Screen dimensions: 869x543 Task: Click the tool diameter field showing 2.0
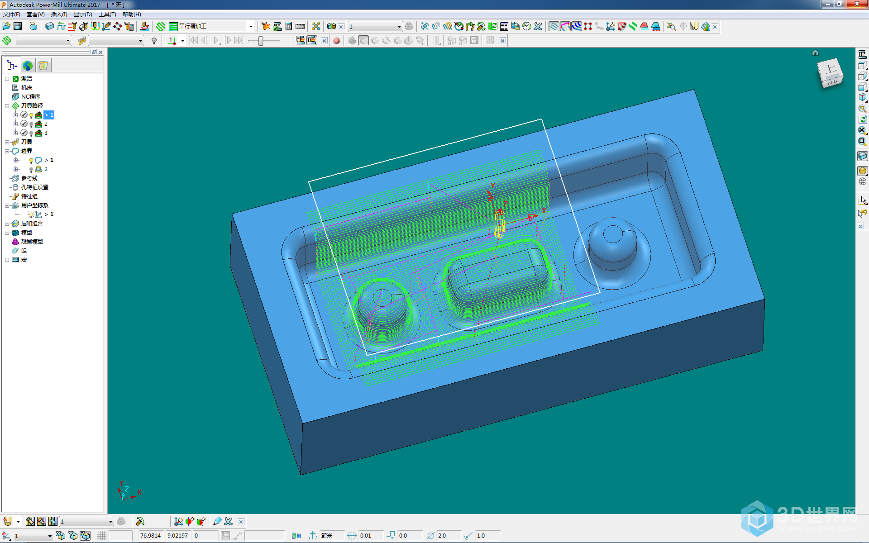449,536
